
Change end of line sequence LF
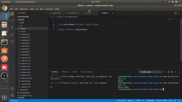coord(143,101)
